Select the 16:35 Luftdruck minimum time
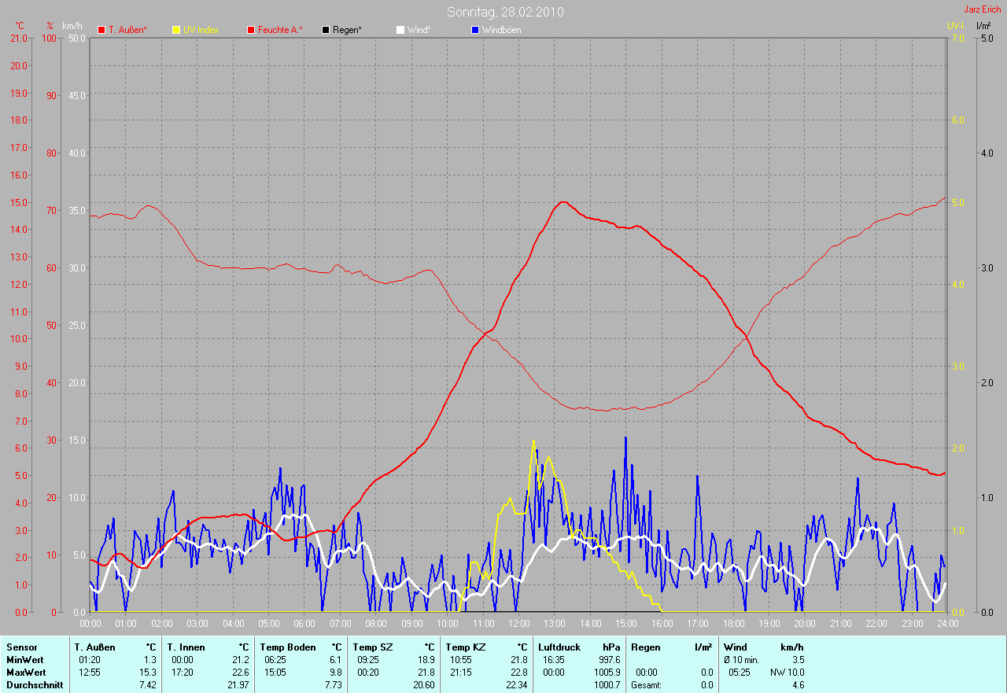Image resolution: width=1007 pixels, height=693 pixels. tap(553, 660)
